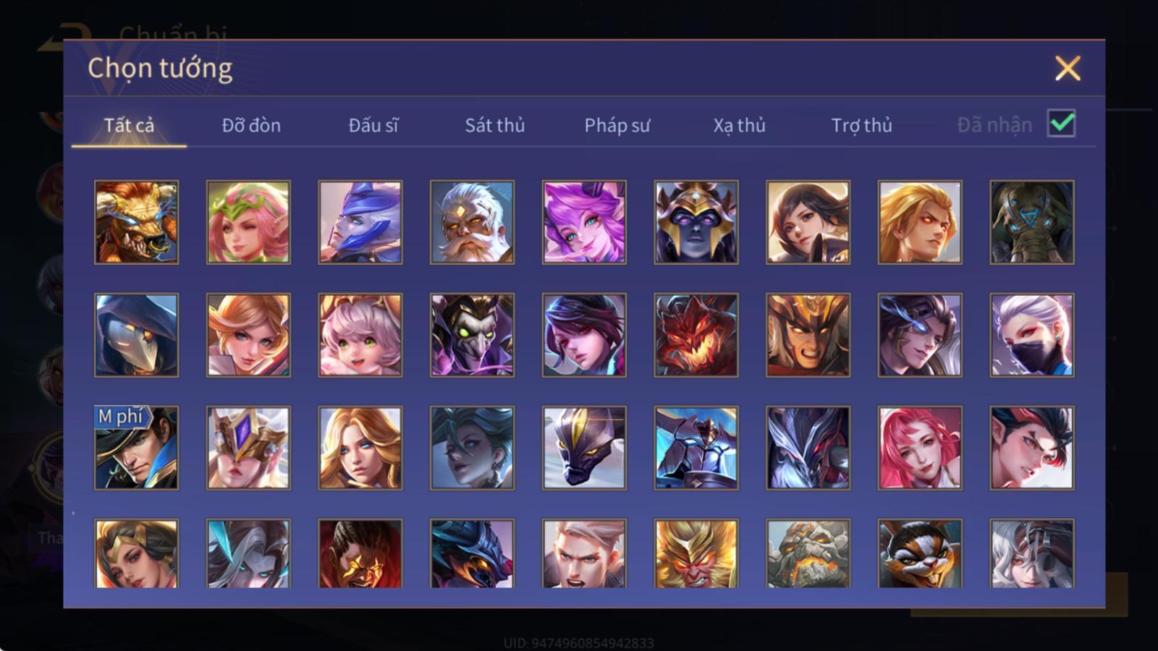Select the red fire demon hero
Screen dimensions: 1158x651
(696, 335)
